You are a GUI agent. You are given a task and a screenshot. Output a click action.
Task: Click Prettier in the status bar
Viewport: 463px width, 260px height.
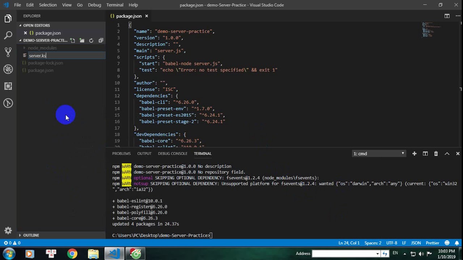point(433,243)
